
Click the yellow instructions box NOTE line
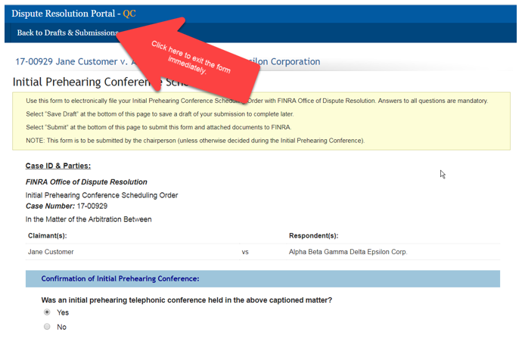pyautogui.click(x=195, y=141)
